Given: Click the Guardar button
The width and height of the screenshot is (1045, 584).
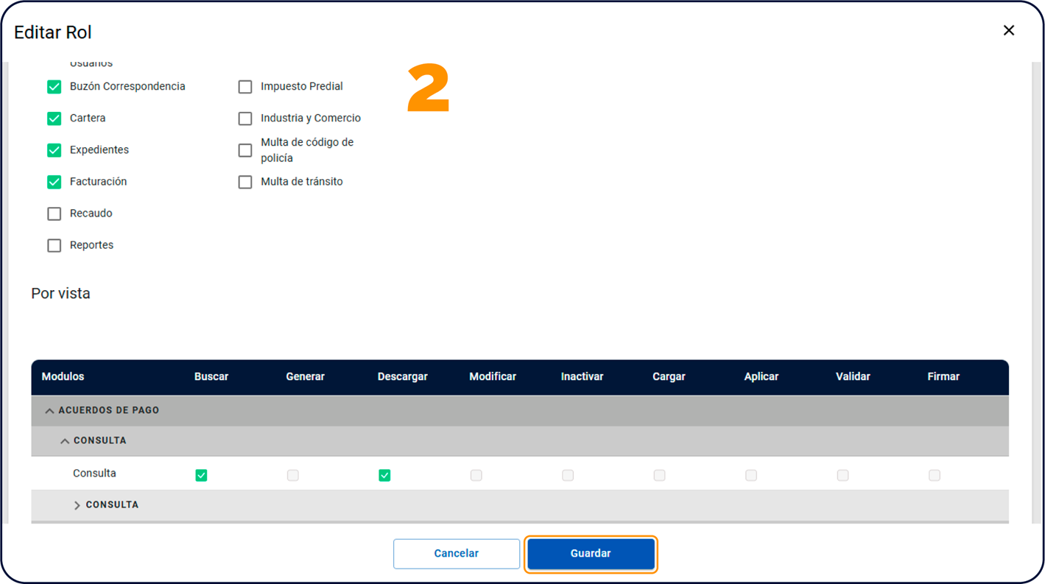Looking at the screenshot, I should click(x=591, y=554).
